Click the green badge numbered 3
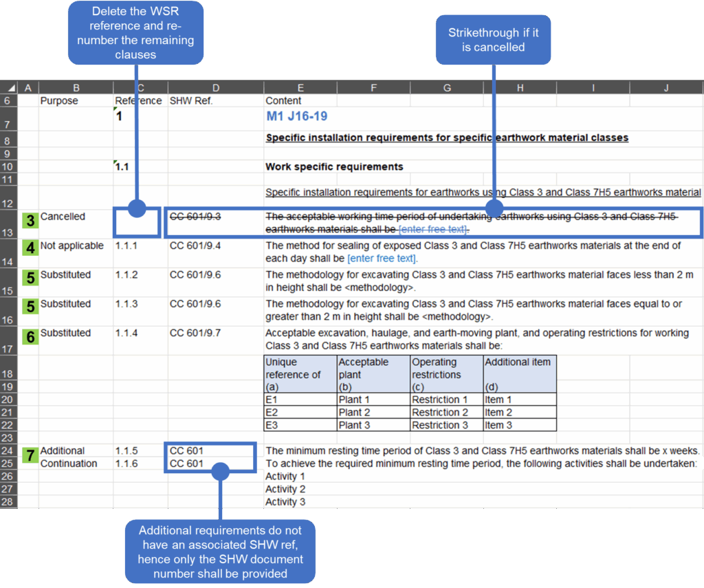 click(30, 221)
